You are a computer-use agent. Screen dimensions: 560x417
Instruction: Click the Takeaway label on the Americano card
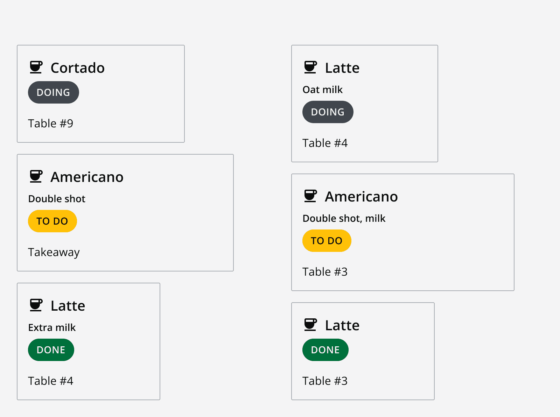pos(54,252)
